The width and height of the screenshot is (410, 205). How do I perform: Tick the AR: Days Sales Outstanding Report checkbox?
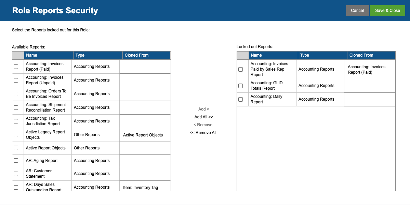[x=16, y=187]
